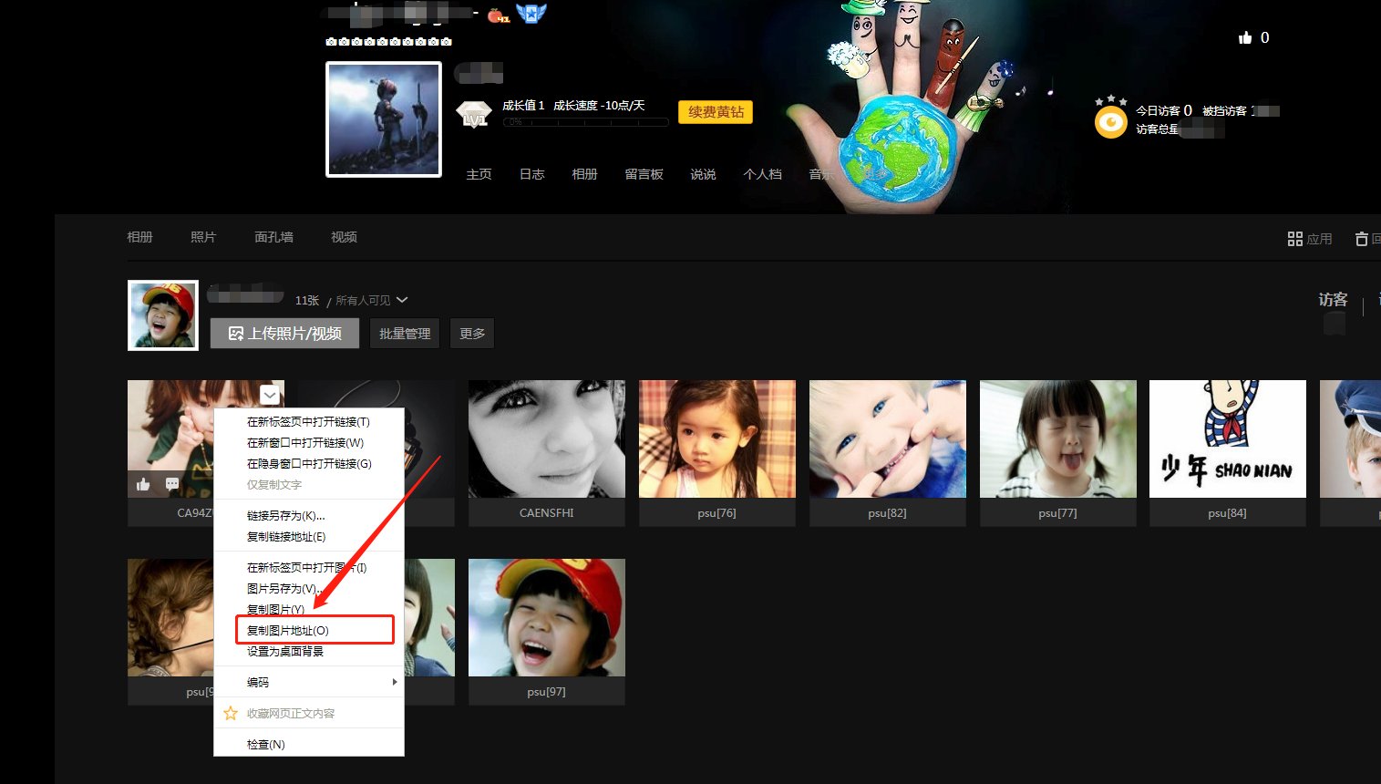Click the recycle bin trash icon

coord(1362,239)
